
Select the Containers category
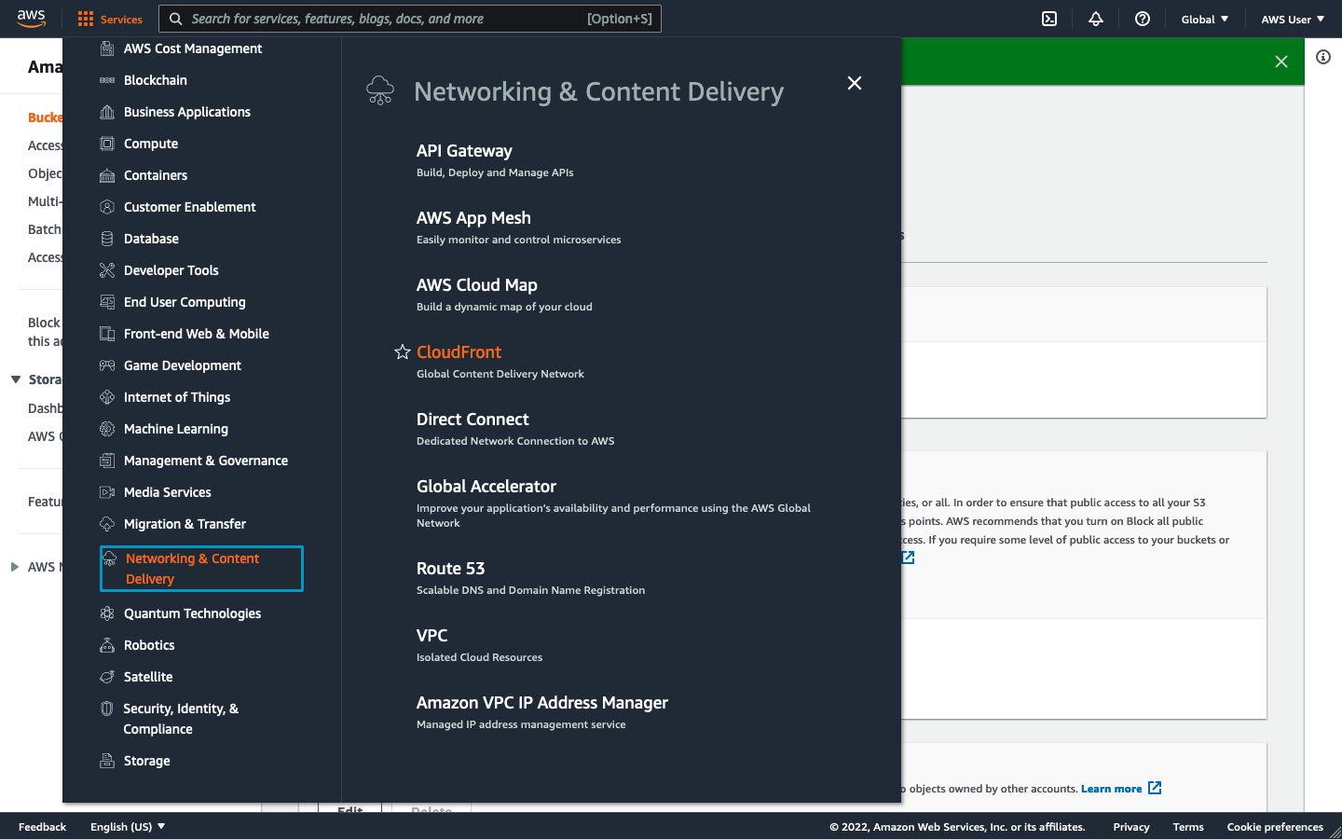tap(154, 175)
